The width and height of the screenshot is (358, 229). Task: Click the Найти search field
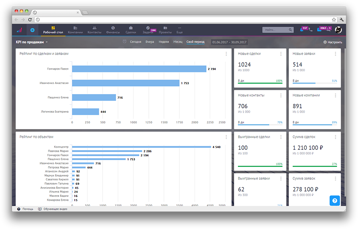[275, 30]
